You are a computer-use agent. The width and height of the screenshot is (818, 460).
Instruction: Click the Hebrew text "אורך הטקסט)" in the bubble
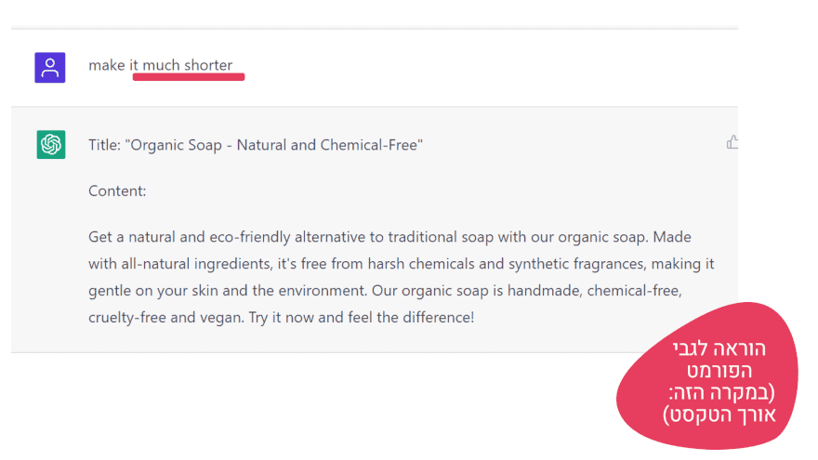tap(719, 415)
